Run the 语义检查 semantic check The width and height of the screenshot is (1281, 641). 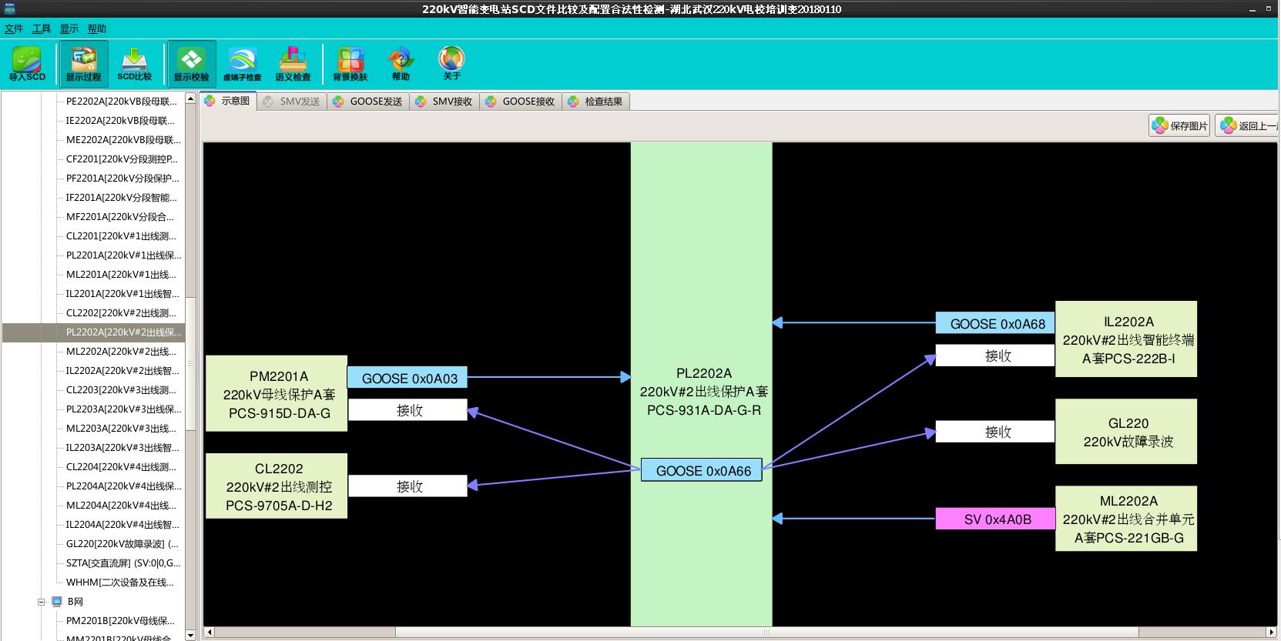[x=293, y=63]
